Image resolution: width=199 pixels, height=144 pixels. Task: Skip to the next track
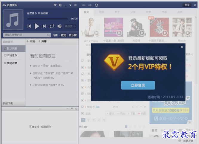(x=44, y=26)
